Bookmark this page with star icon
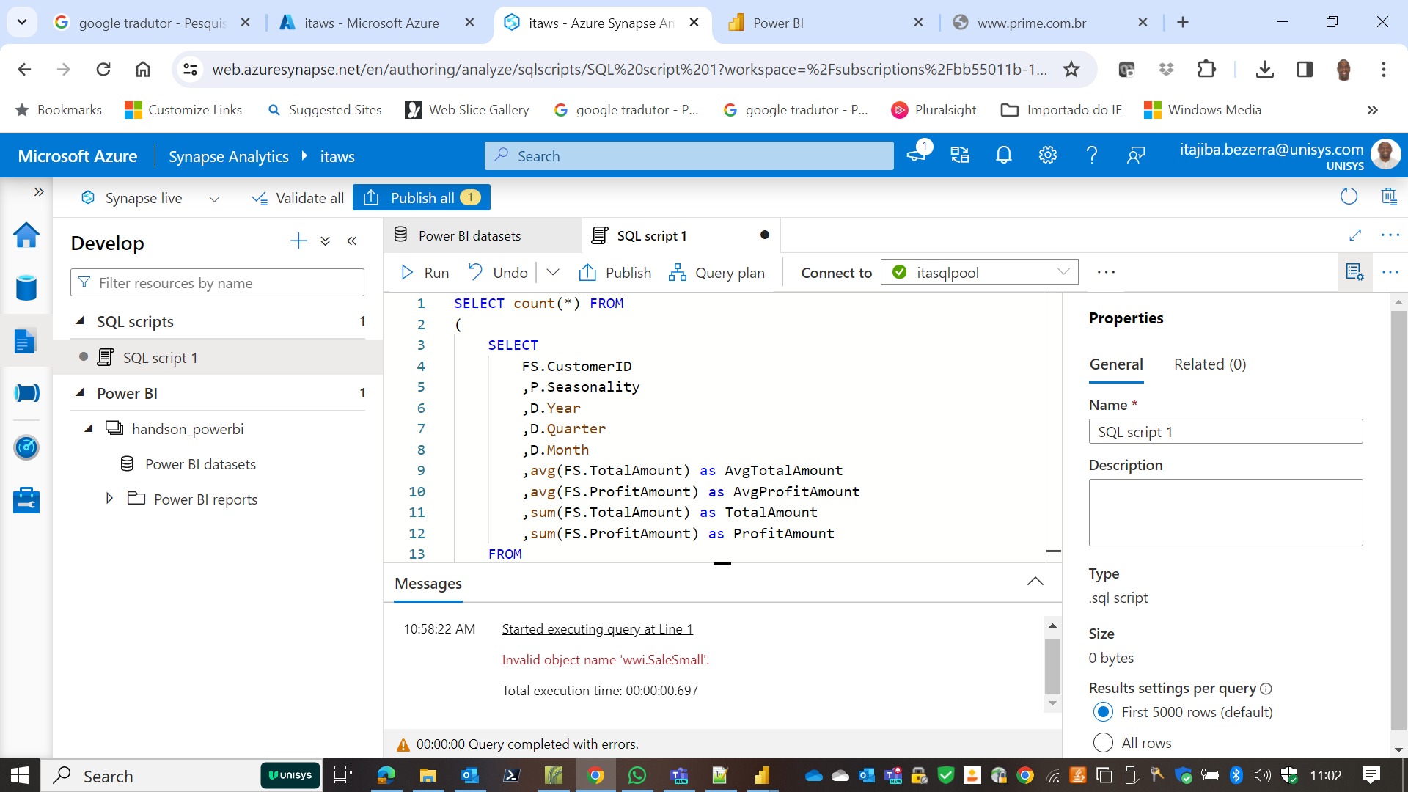Screen dimensions: 1408x792 [x=1071, y=69]
